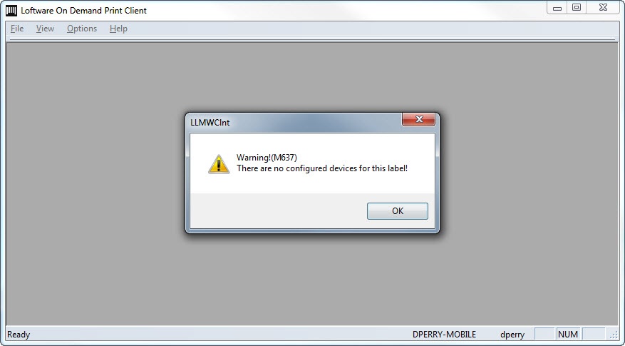Click the Warning!(M637) message text
The height and width of the screenshot is (346, 625).
click(267, 158)
